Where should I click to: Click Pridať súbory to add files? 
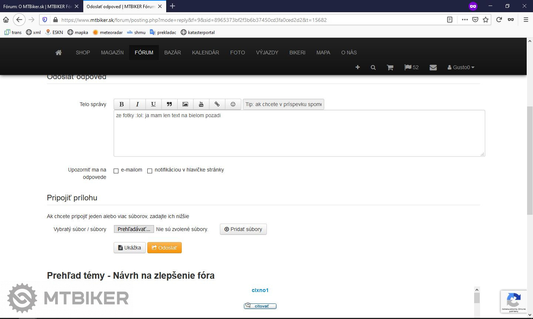click(x=243, y=229)
